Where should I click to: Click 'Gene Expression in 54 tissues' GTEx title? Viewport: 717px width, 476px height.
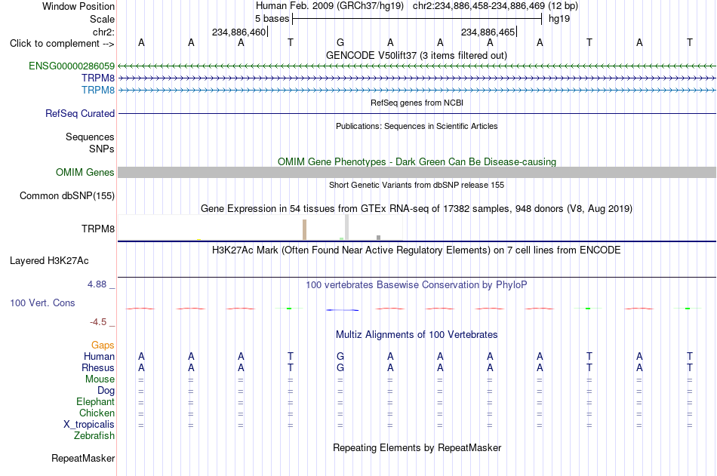tap(417, 208)
